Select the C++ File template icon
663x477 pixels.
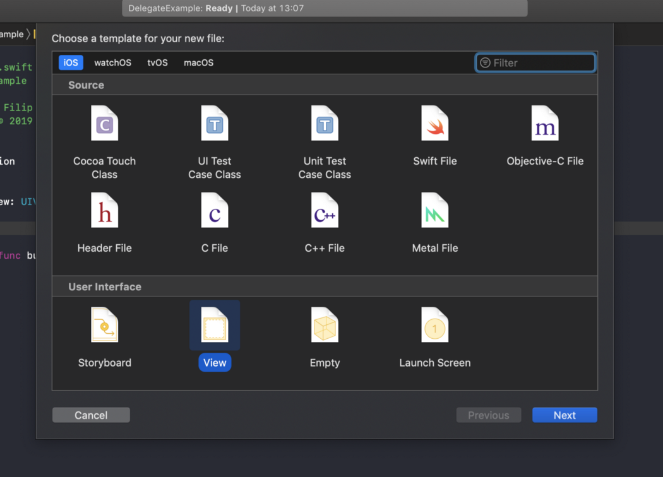[x=325, y=210]
